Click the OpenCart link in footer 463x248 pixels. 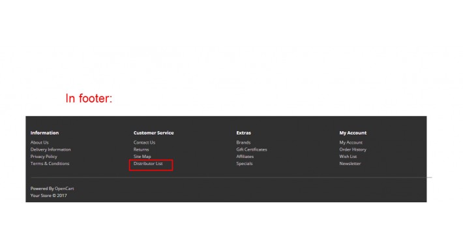65,189
